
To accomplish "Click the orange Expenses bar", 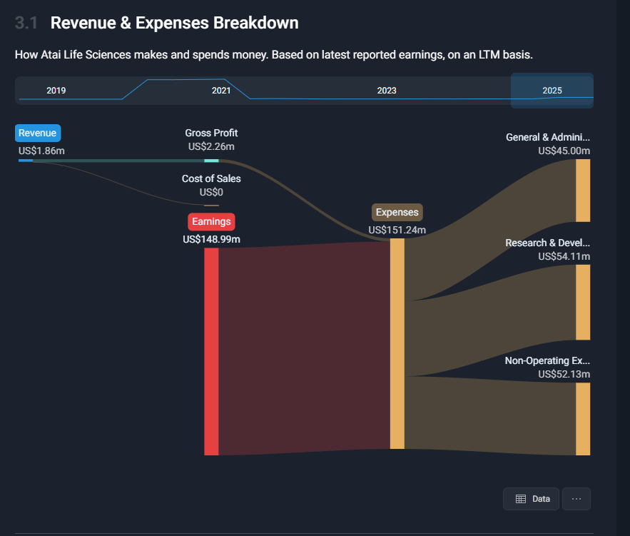I will click(x=397, y=343).
